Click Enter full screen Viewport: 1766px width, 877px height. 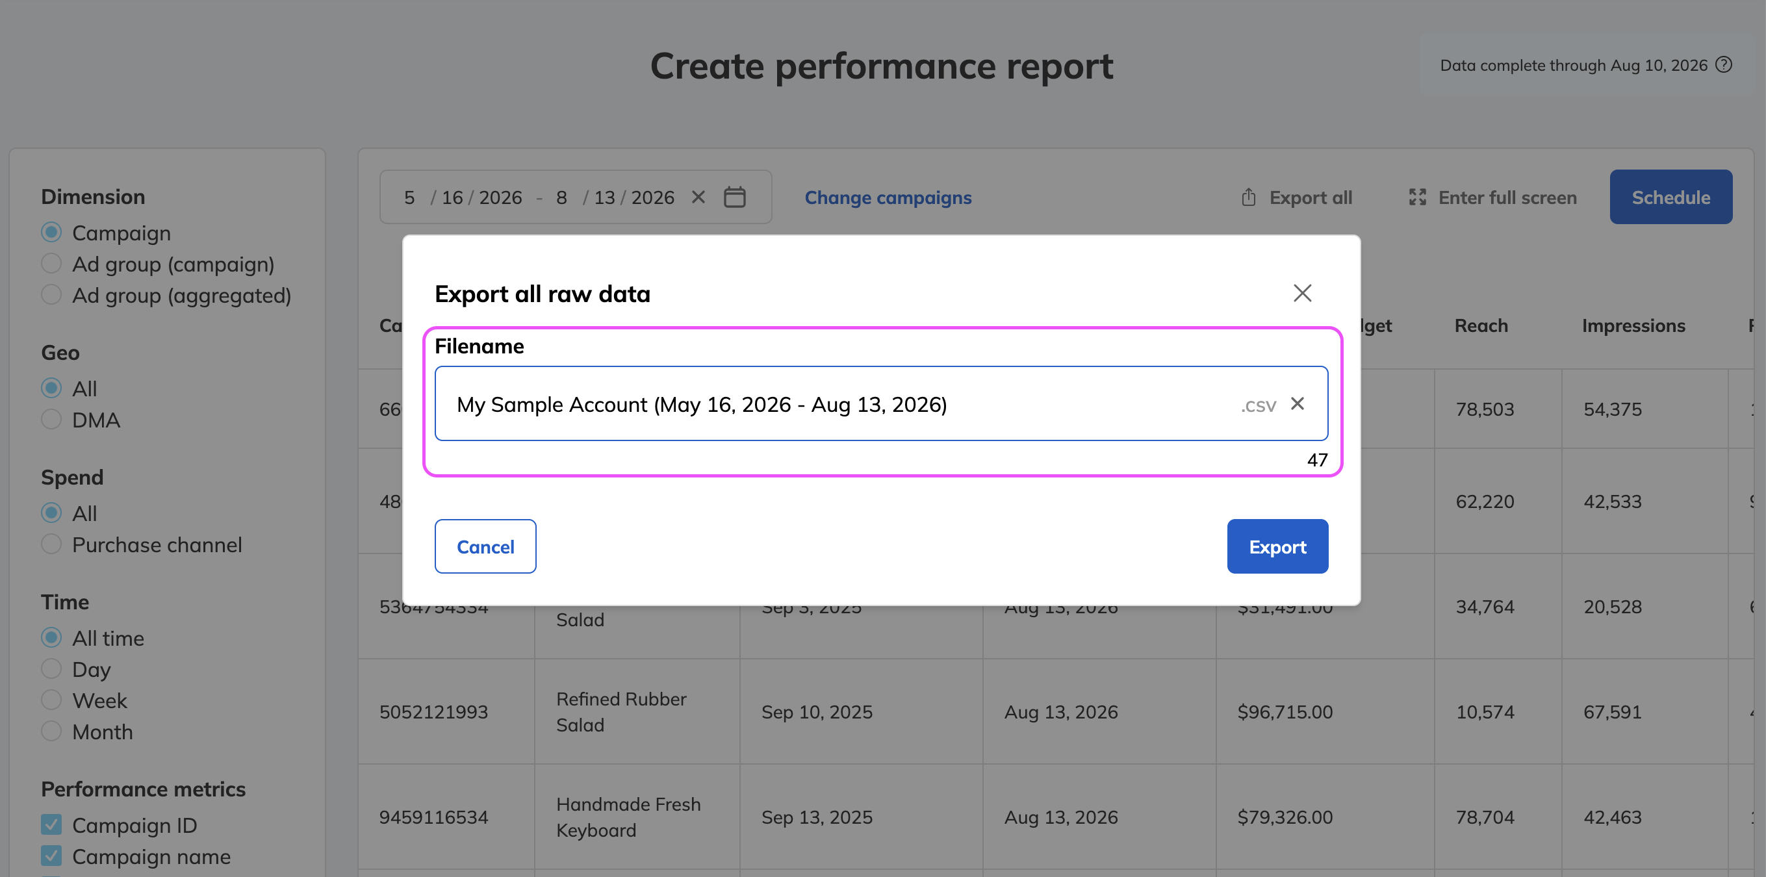click(1493, 197)
